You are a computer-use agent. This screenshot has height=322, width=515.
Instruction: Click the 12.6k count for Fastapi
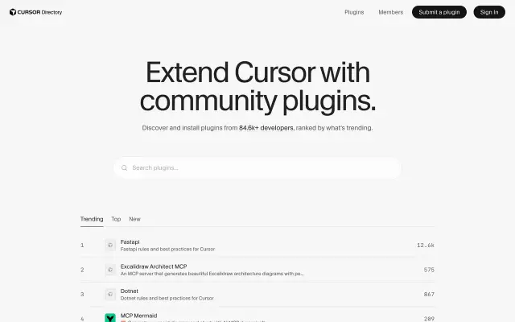tap(426, 245)
